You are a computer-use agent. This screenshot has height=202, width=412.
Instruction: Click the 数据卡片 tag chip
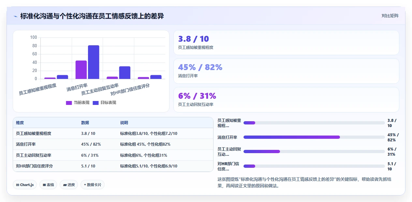(x=93, y=185)
